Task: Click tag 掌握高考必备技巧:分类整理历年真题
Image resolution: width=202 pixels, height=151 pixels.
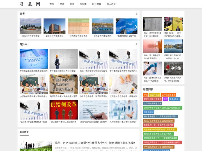Action: (160, 138)
